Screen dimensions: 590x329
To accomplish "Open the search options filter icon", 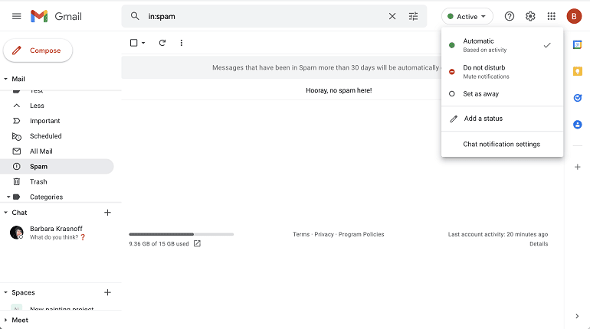I will point(413,16).
